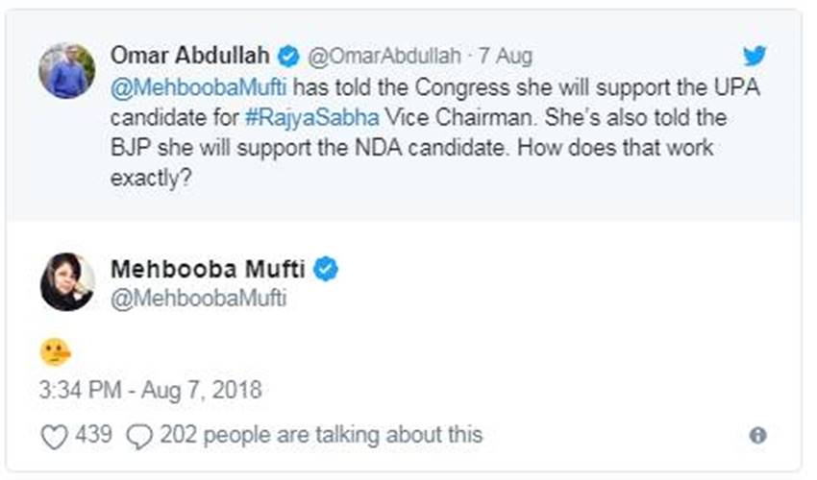Click the 7 Aug date link
This screenshot has height=480, width=817.
(x=505, y=56)
